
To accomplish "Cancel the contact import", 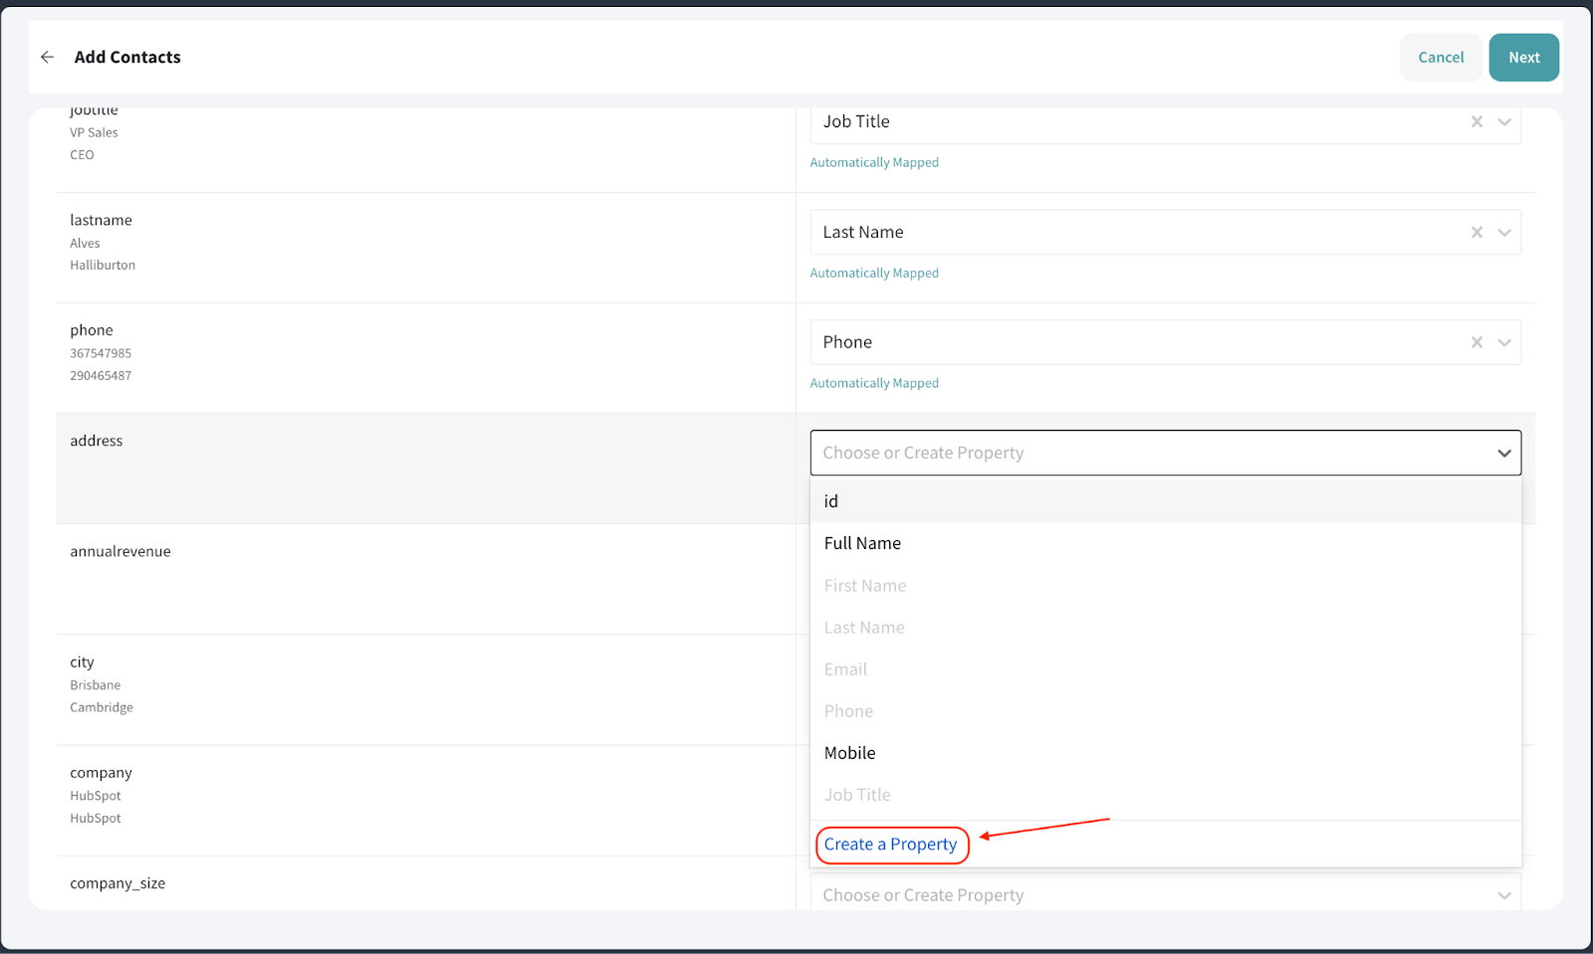I will pos(1441,58).
